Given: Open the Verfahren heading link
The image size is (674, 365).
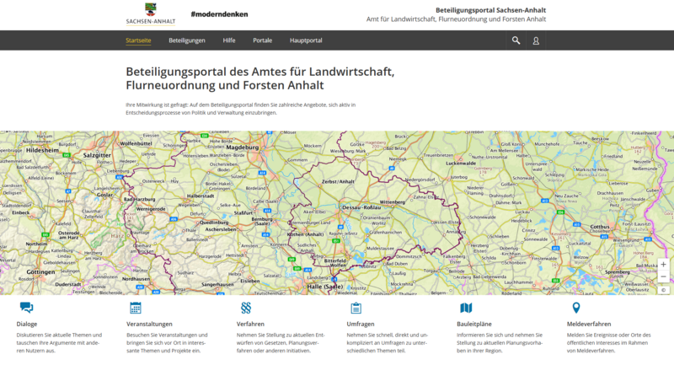Looking at the screenshot, I should pyautogui.click(x=250, y=325).
